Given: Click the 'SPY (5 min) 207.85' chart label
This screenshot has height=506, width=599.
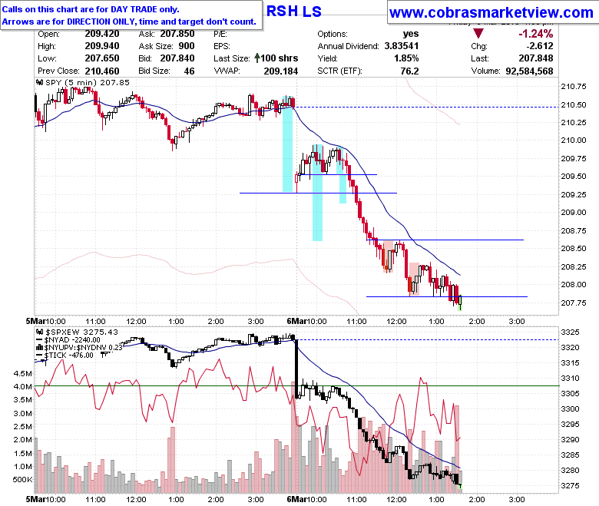Looking at the screenshot, I should (x=88, y=82).
